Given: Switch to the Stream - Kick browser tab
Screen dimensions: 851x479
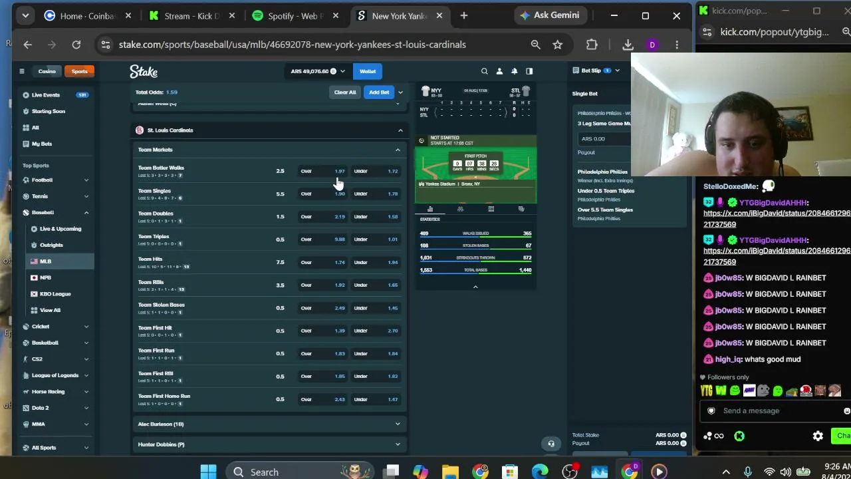Looking at the screenshot, I should pyautogui.click(x=191, y=16).
